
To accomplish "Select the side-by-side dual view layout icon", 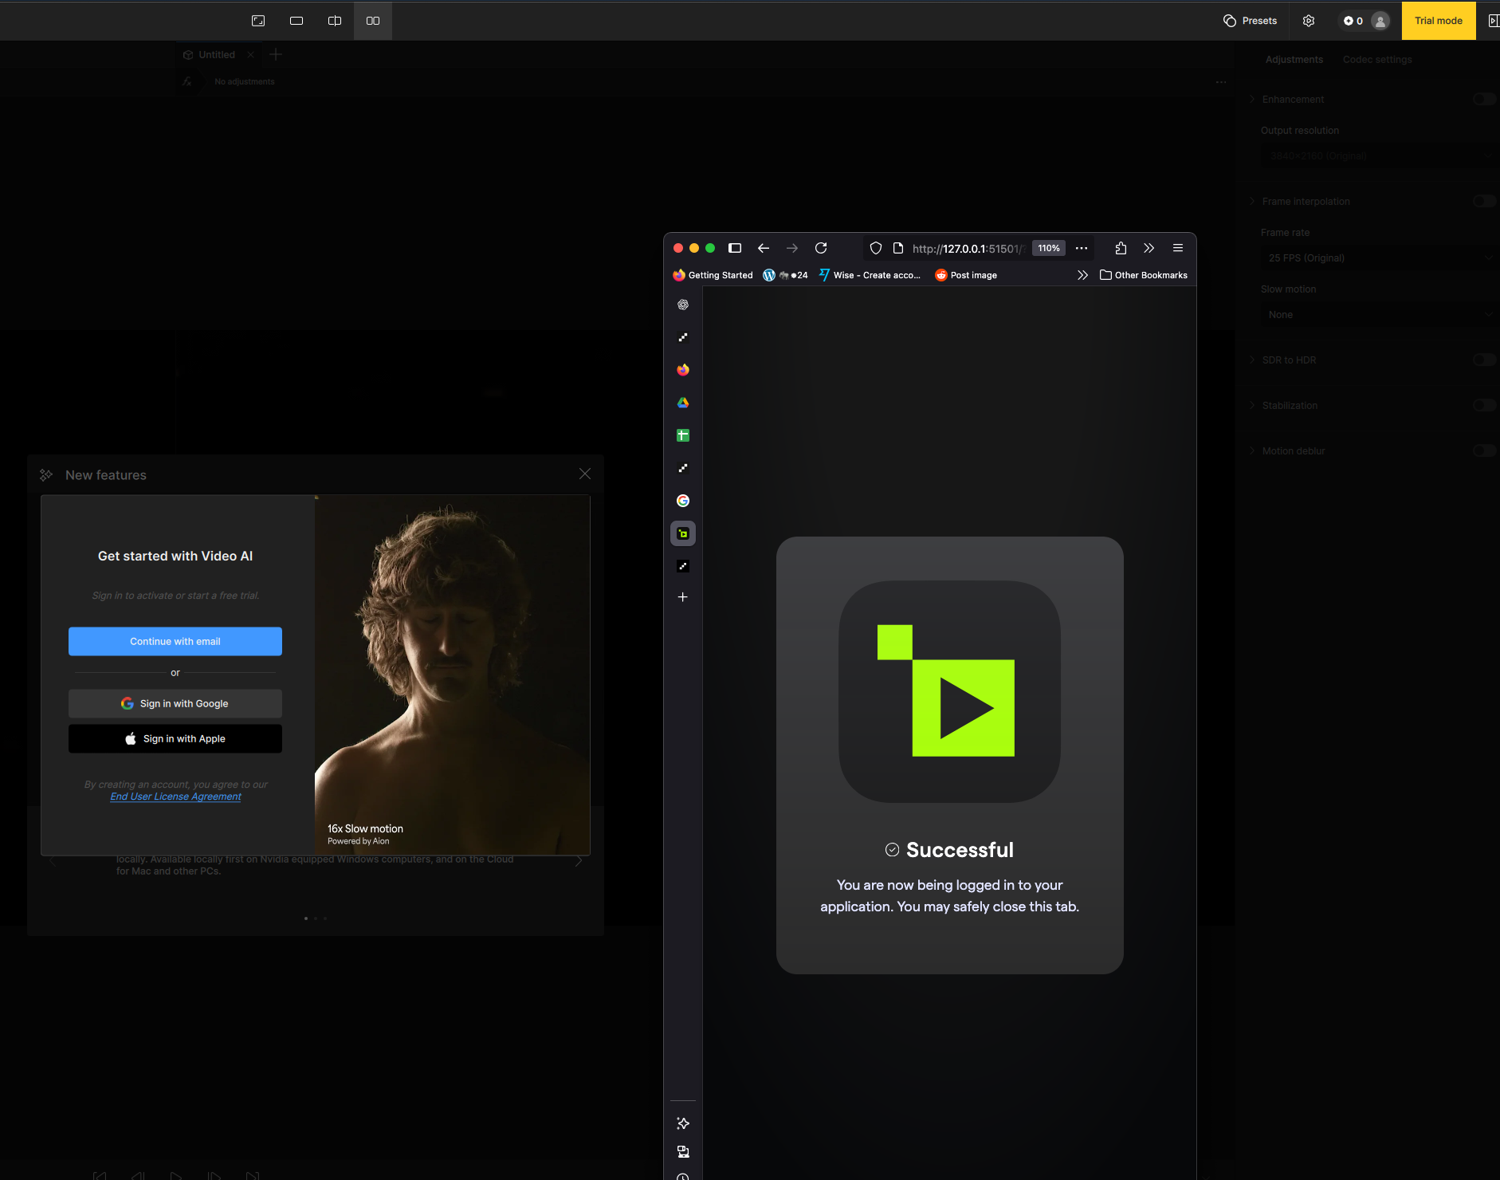I will [373, 21].
